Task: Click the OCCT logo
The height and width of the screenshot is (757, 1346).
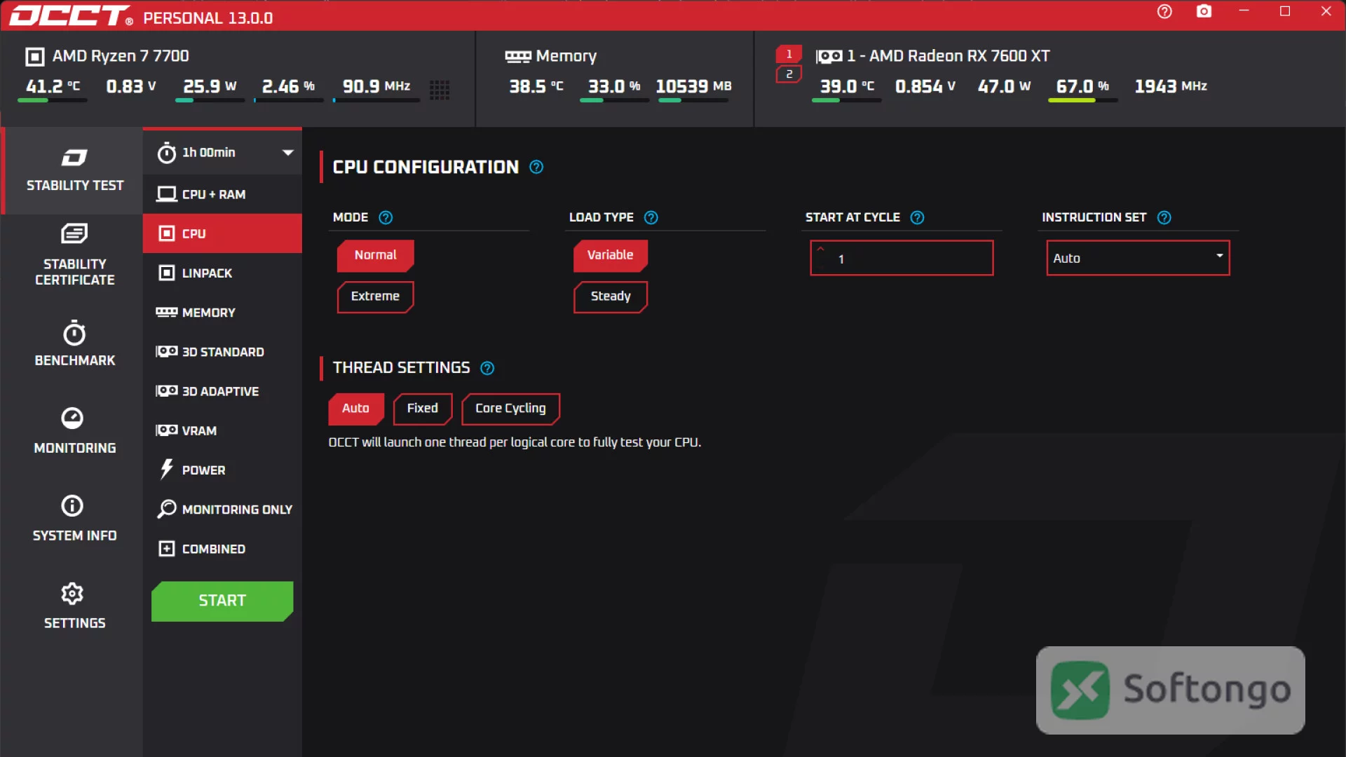Action: (x=71, y=15)
